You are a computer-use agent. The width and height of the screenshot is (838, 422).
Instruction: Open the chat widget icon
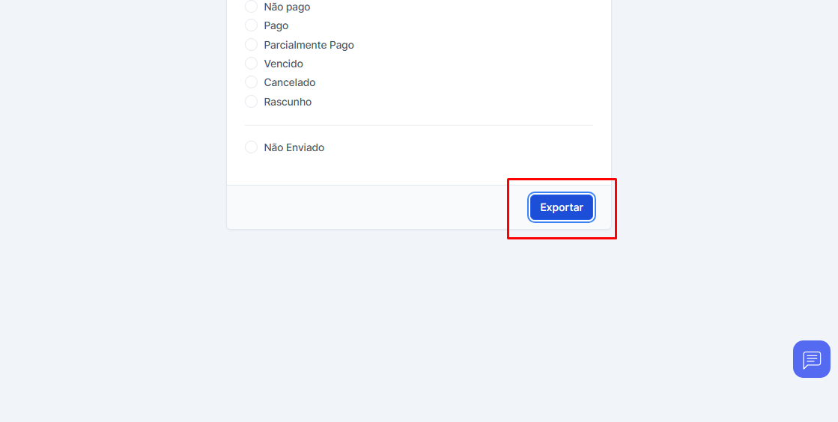(x=811, y=359)
